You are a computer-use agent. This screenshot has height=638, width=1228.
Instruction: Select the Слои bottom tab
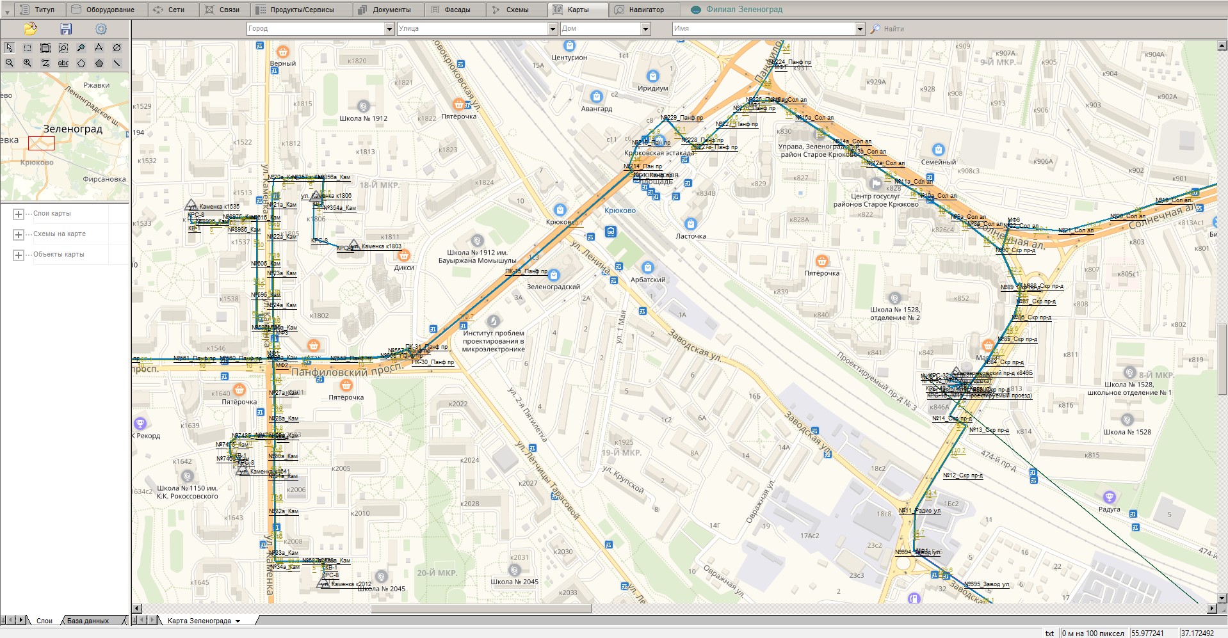pos(44,621)
